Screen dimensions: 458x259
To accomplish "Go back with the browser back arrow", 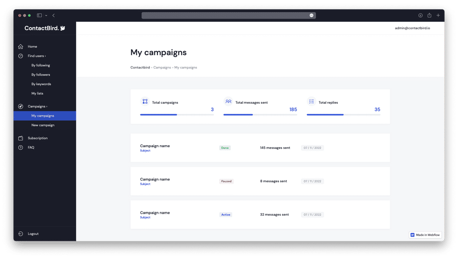I will click(x=53, y=15).
